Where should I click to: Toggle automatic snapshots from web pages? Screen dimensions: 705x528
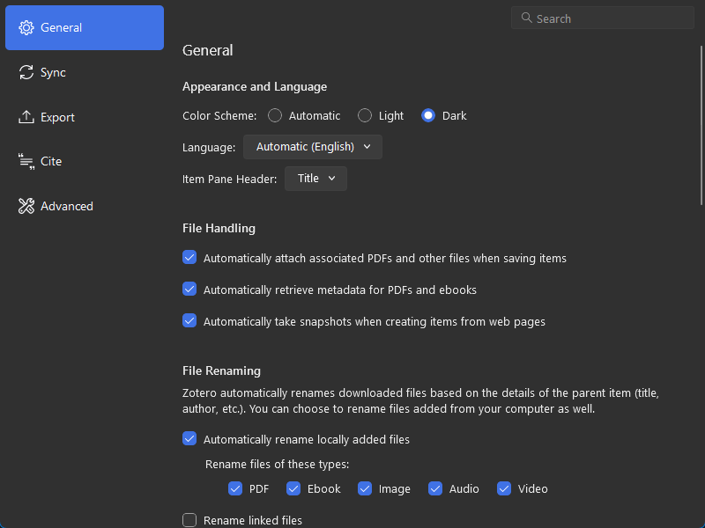click(189, 321)
